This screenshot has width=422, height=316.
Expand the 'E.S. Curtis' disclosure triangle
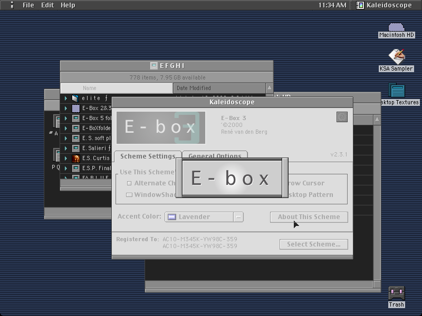(65, 159)
